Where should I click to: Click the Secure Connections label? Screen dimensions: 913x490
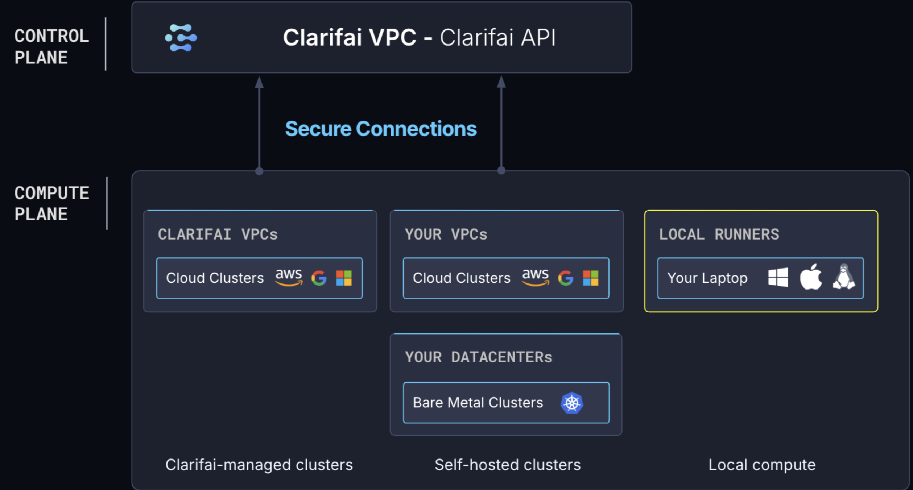pyautogui.click(x=381, y=129)
